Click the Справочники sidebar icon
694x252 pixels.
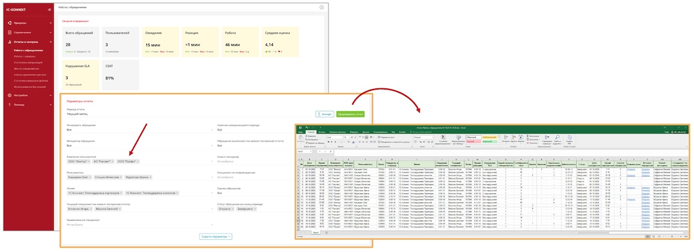point(9,32)
